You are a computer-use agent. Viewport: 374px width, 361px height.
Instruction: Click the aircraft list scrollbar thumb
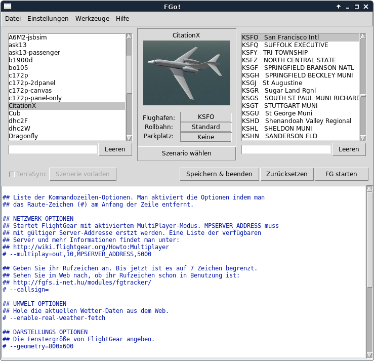[x=129, y=74]
